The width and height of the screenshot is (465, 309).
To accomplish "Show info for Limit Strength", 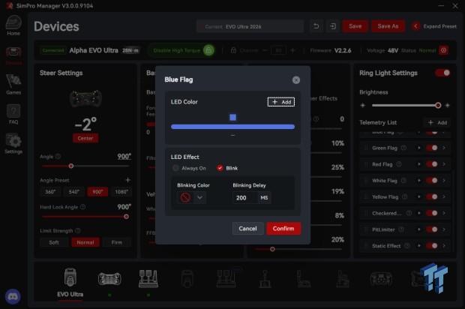I will (78, 230).
